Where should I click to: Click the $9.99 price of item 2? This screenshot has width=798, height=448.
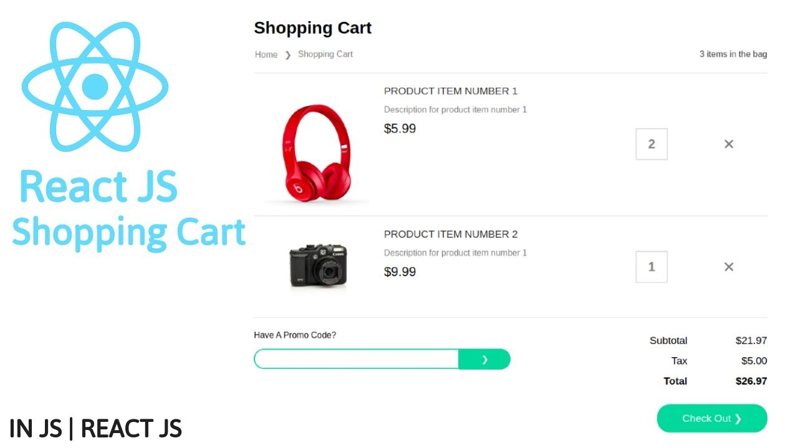pyautogui.click(x=400, y=272)
